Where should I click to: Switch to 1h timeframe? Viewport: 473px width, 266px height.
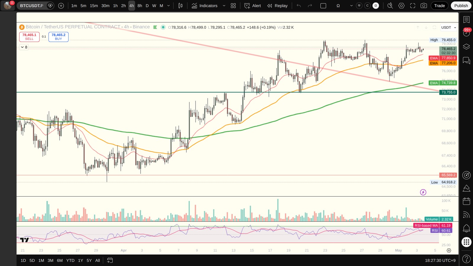pos(115,6)
